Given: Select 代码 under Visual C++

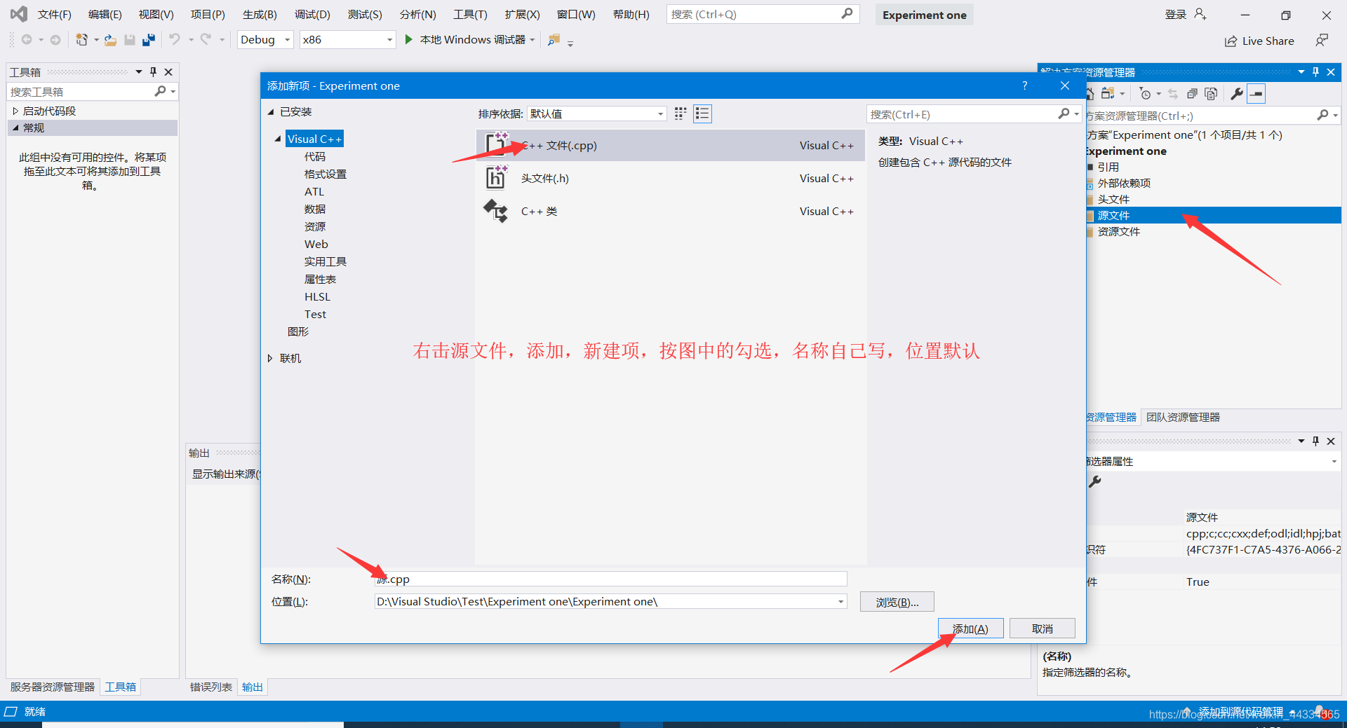Looking at the screenshot, I should tap(314, 156).
